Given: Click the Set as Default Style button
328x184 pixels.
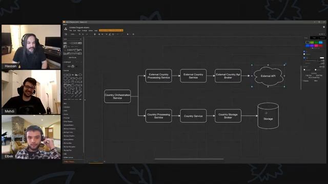Looking at the screenshot, I should click(314, 77).
